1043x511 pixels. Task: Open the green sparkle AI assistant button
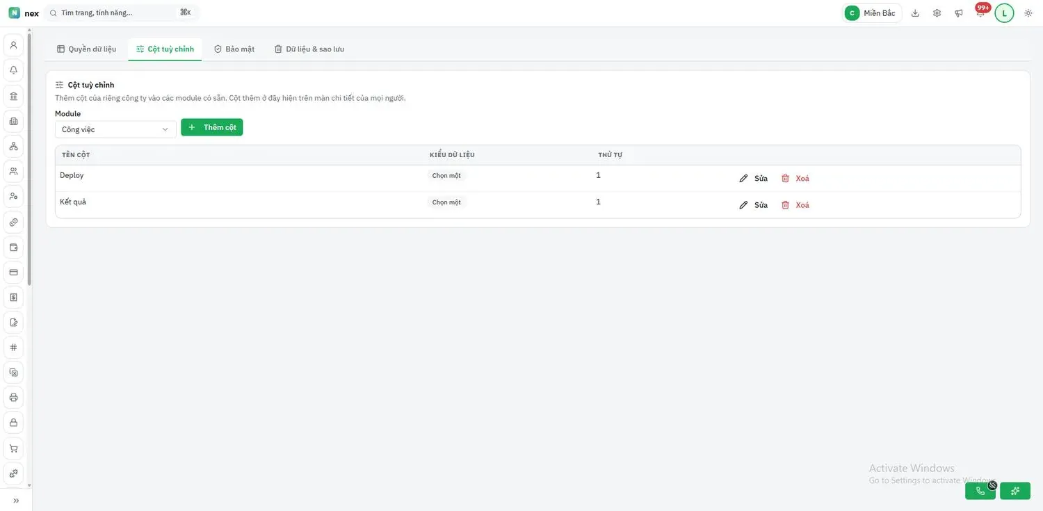tap(1015, 491)
